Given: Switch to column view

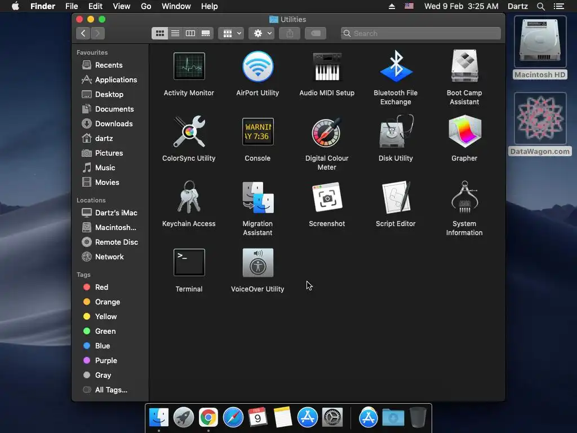Looking at the screenshot, I should click(x=190, y=33).
